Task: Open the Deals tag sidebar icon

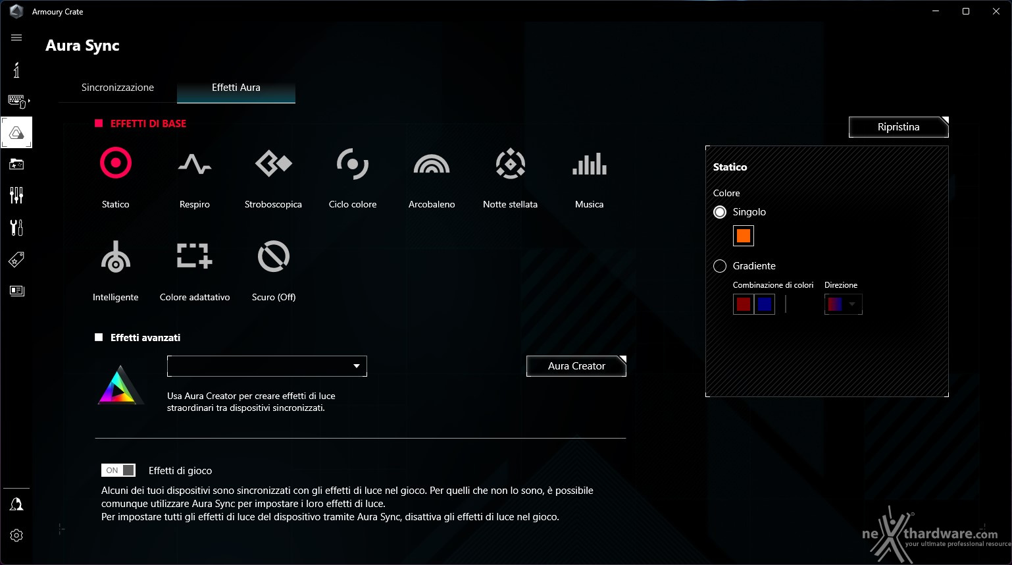Action: point(16,259)
